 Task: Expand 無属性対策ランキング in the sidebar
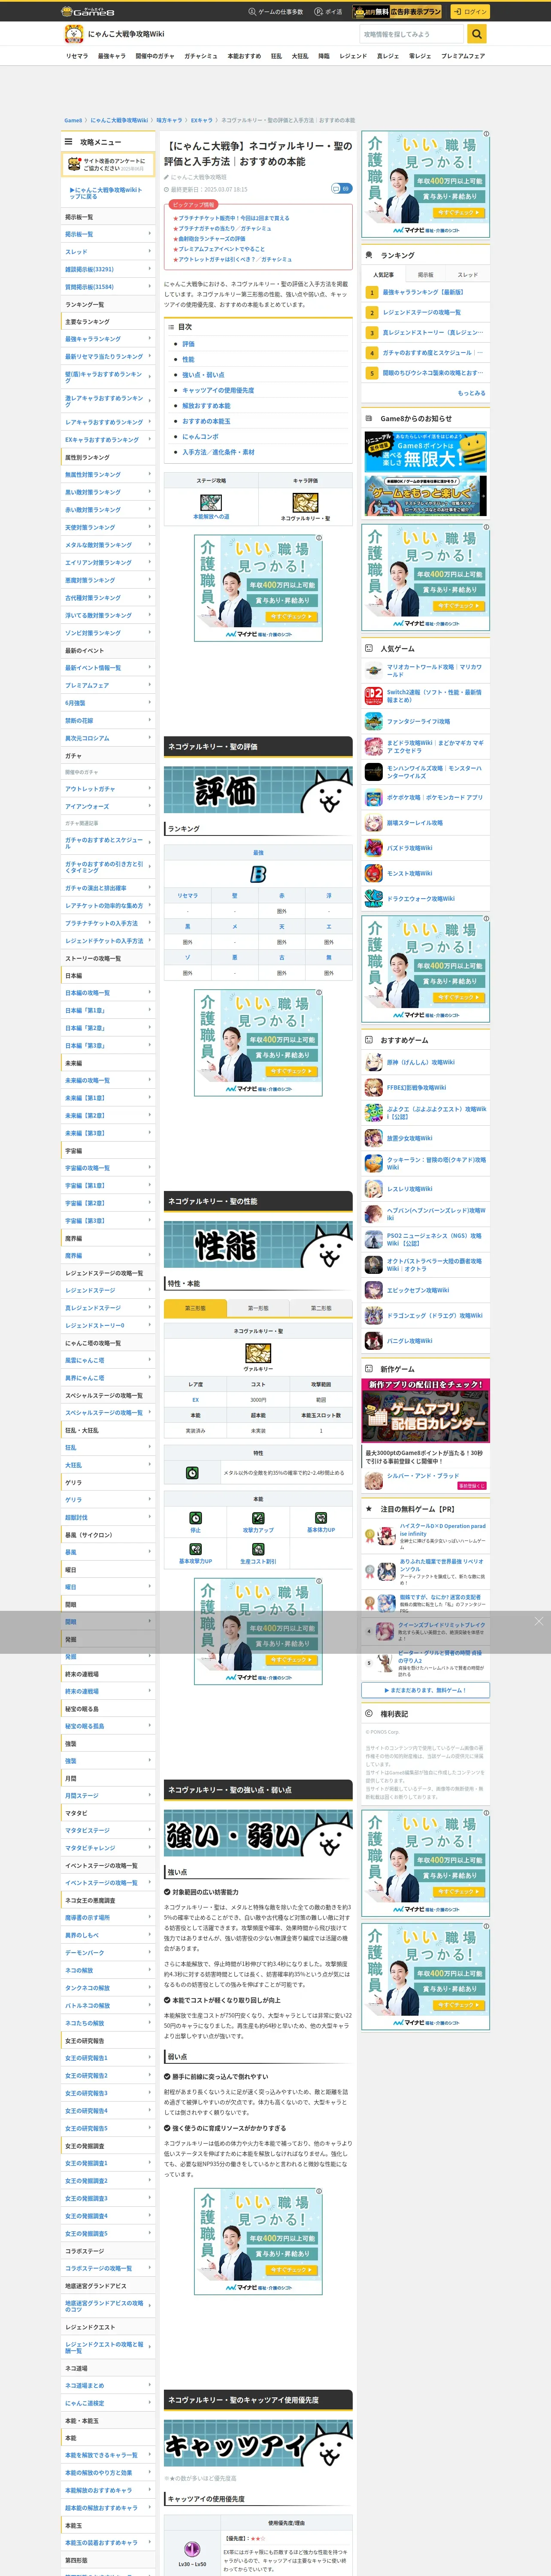click(x=108, y=474)
